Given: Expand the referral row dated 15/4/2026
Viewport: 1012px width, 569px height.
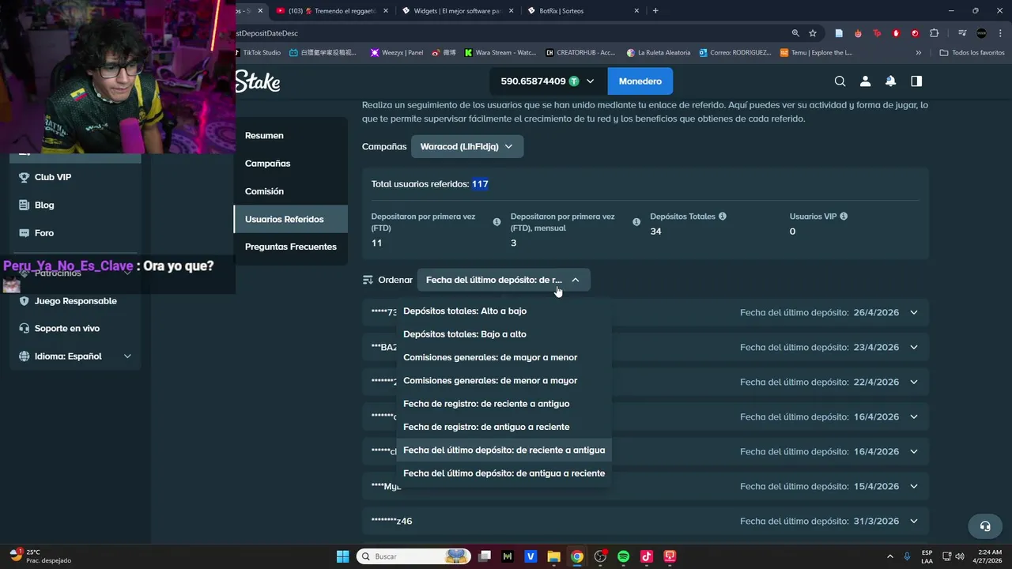Looking at the screenshot, I should tap(914, 486).
